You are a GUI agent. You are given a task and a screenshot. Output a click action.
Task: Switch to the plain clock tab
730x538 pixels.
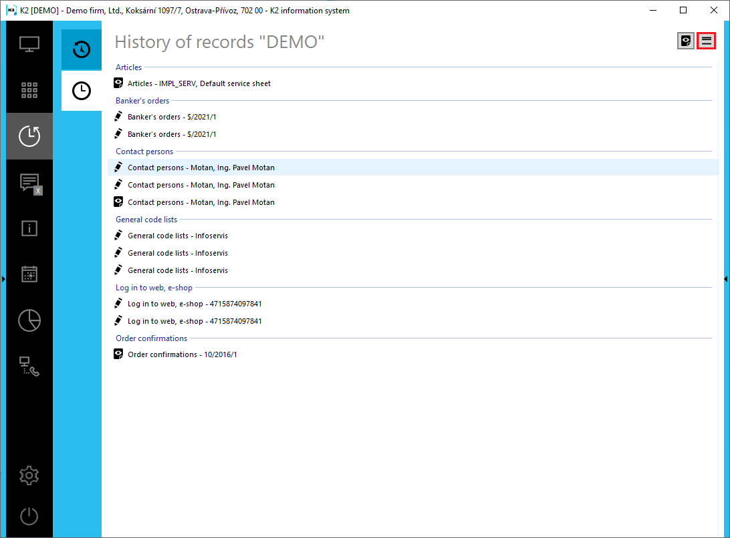(82, 91)
